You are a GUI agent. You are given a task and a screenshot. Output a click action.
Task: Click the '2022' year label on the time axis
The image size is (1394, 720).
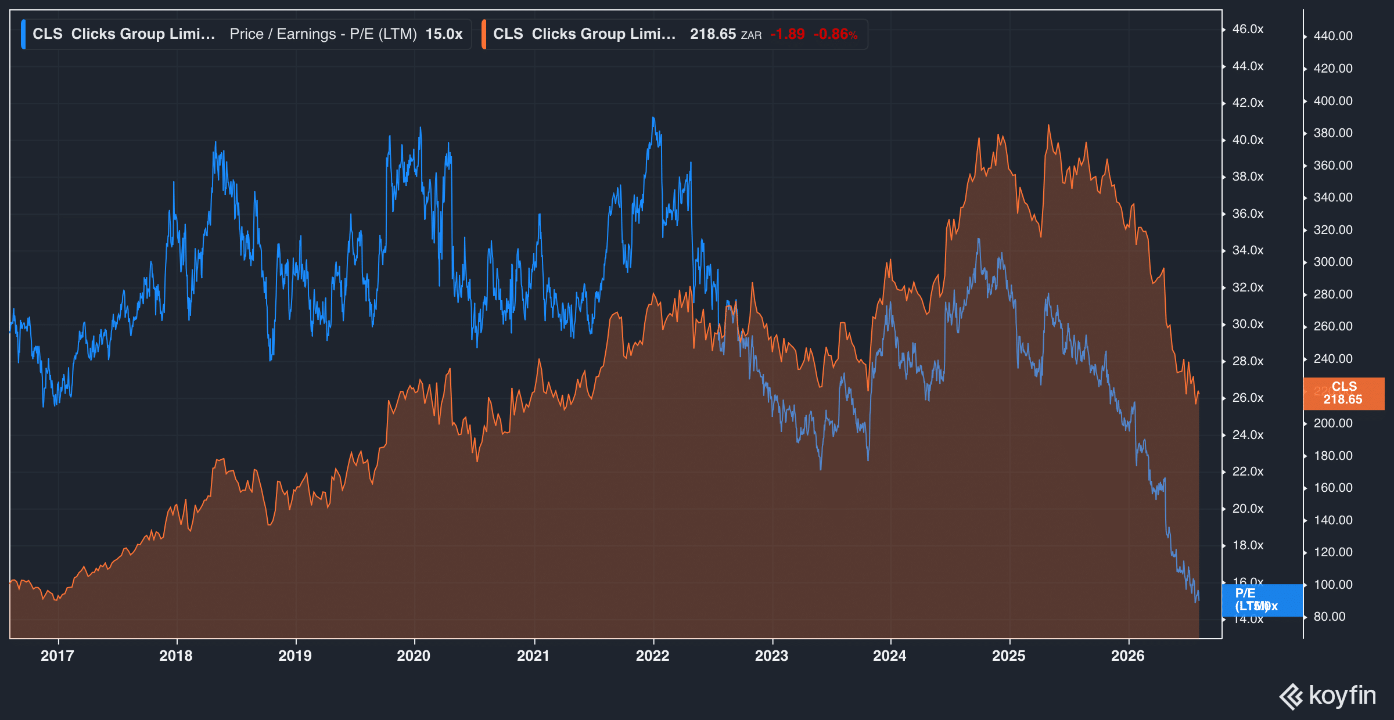(x=653, y=656)
